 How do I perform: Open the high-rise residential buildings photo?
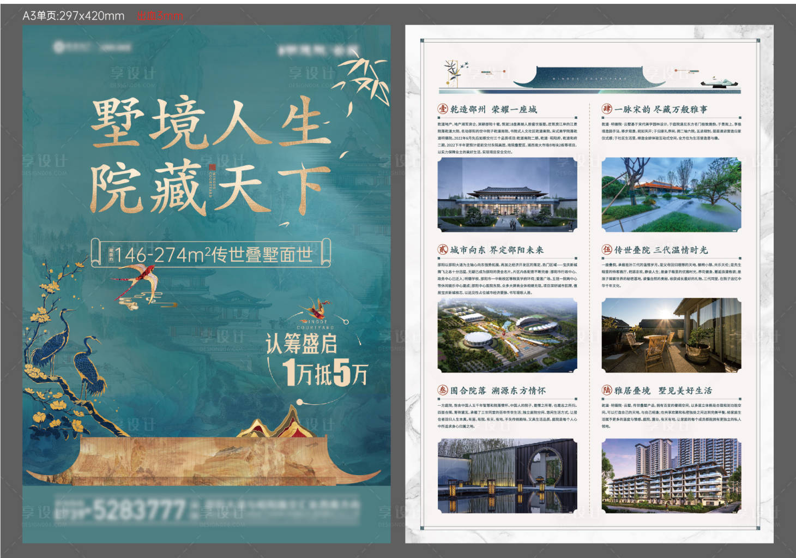671,476
